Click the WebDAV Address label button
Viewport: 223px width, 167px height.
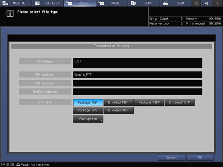click(45, 92)
